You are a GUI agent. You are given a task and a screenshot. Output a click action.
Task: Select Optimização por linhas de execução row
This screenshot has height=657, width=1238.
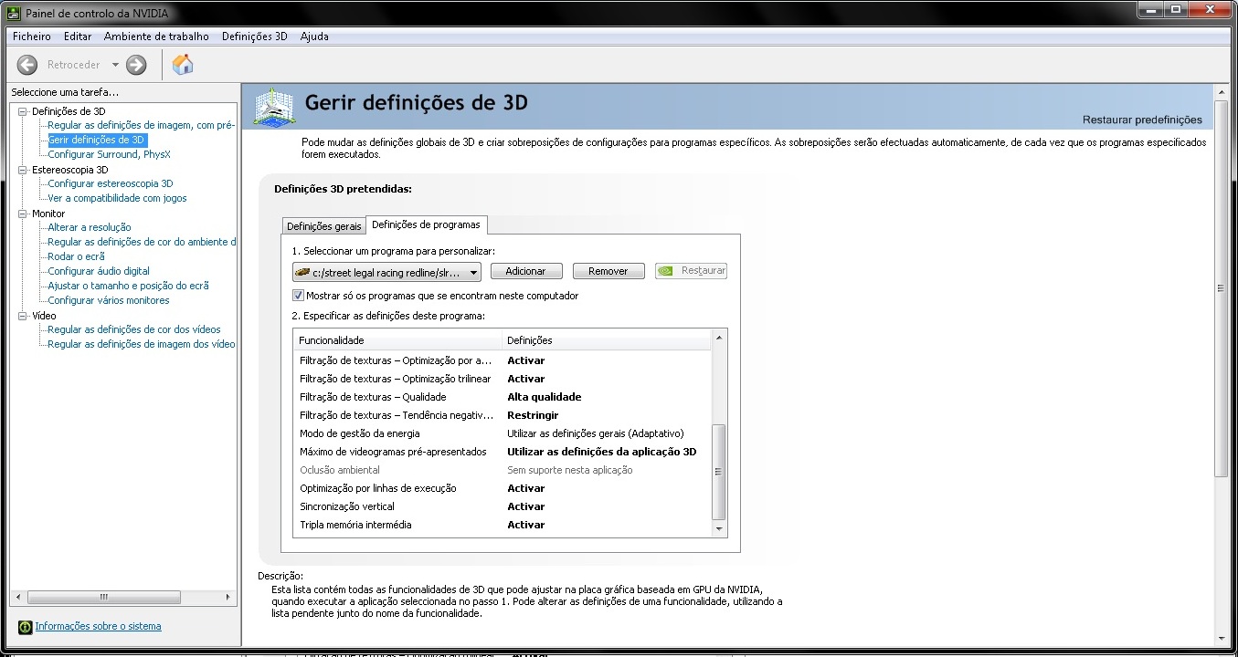tap(503, 488)
